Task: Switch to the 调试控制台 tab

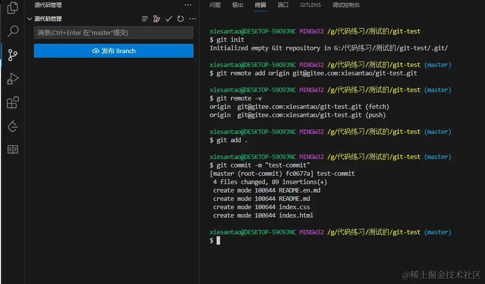Action: (x=346, y=5)
